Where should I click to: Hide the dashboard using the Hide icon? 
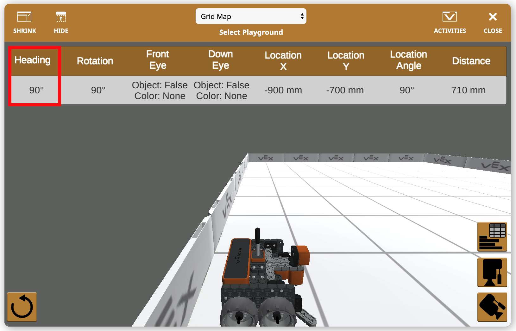(x=60, y=22)
